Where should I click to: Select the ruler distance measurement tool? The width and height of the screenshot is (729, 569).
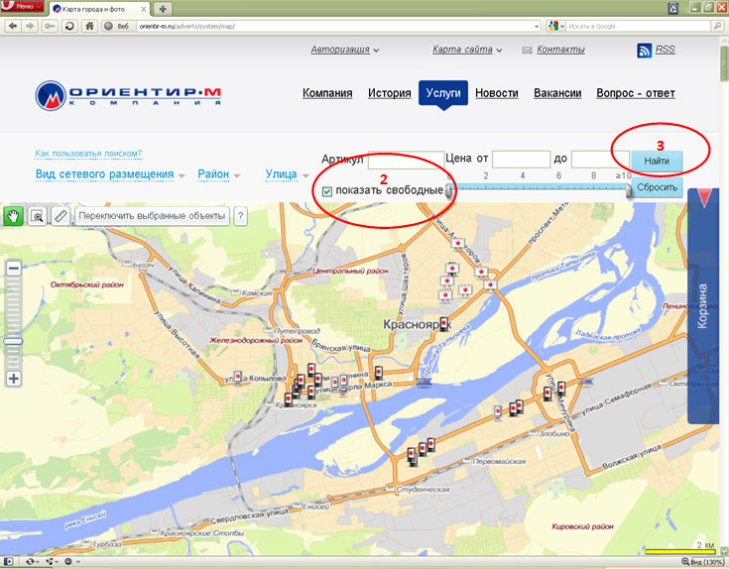coord(61,215)
